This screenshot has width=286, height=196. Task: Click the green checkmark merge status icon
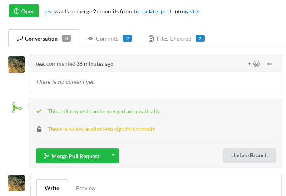[x=39, y=111]
